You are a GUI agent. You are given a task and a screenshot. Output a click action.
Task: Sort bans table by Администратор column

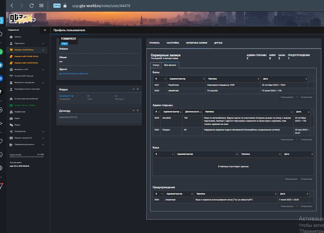pyautogui.click(x=186, y=79)
